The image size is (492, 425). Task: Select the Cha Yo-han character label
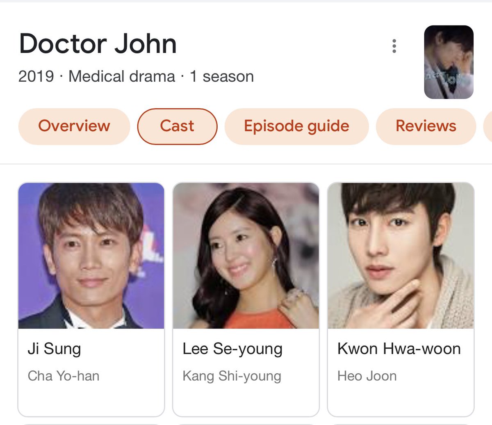[64, 376]
